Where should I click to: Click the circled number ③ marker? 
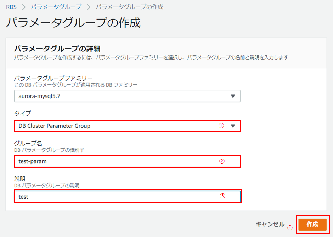[x=222, y=196]
